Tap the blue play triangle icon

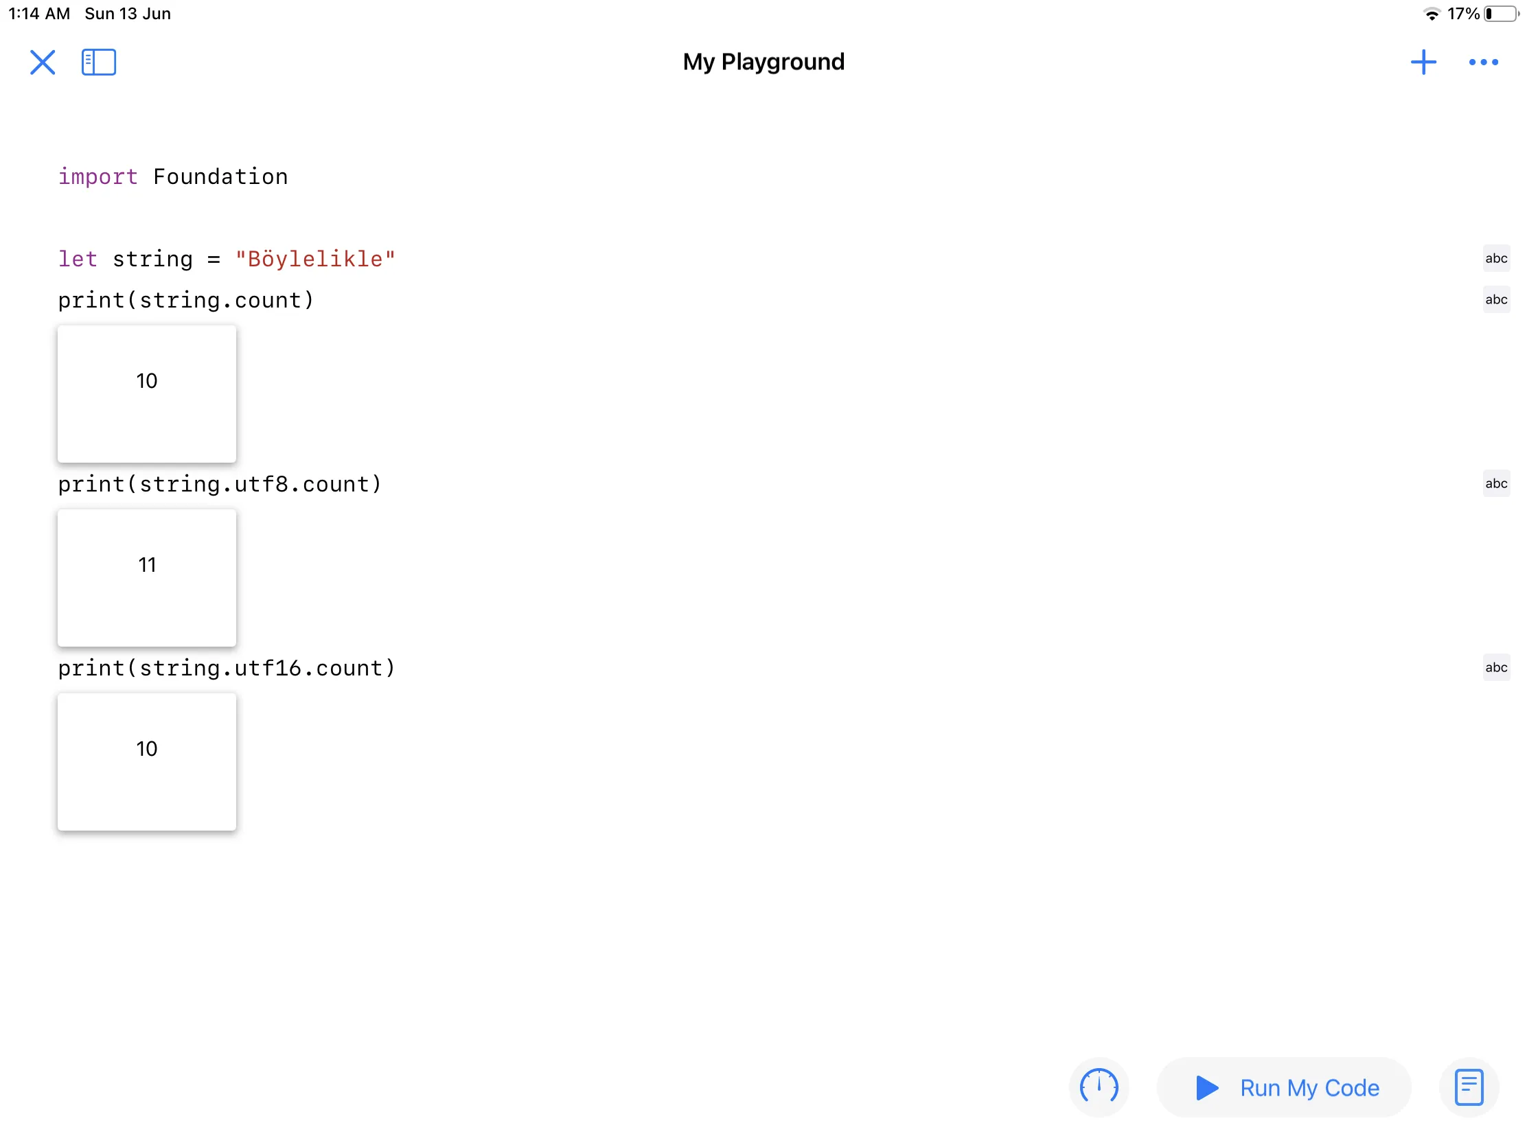click(1206, 1088)
